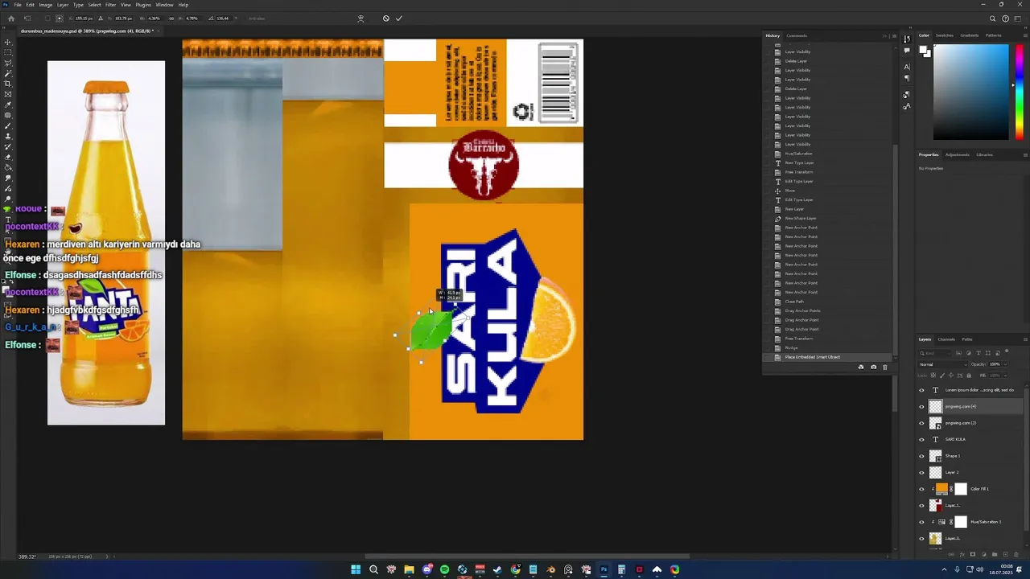Click Create new document from current state icon
Screen dimensions: 1030x579
point(861,367)
